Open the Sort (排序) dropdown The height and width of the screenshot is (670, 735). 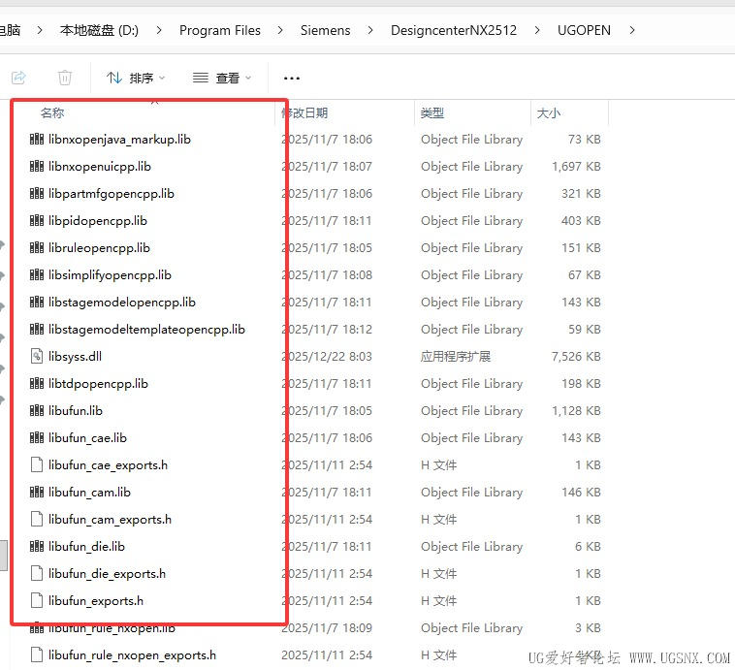[136, 78]
